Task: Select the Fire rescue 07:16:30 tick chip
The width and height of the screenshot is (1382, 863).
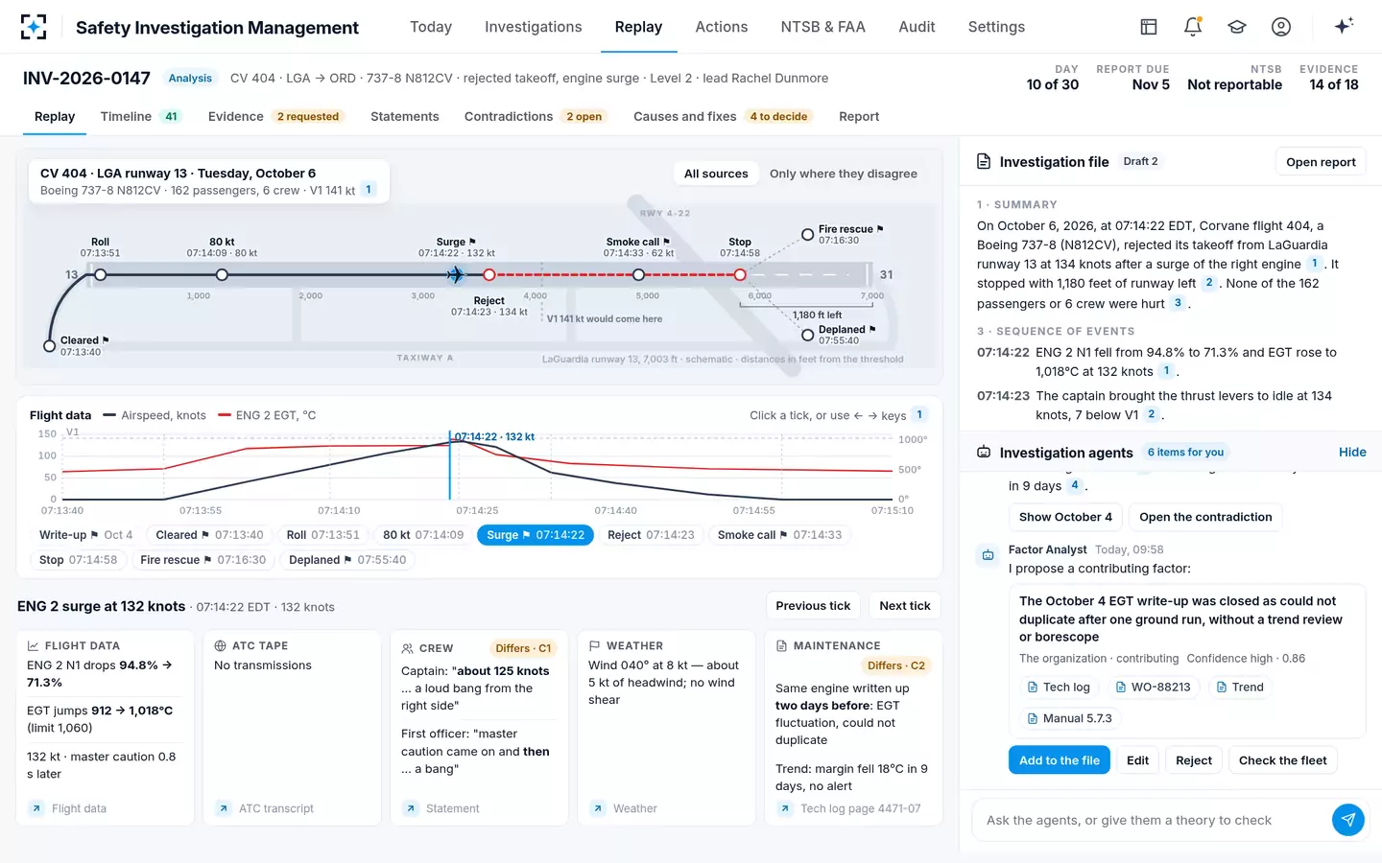Action: (x=203, y=560)
